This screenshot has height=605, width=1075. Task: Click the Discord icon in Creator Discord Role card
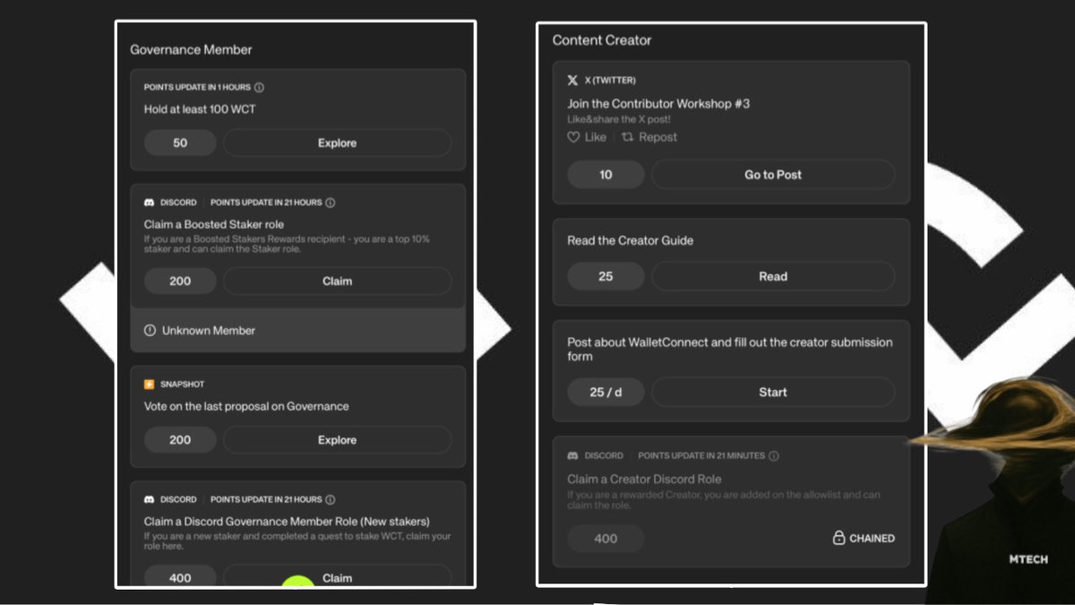[572, 455]
